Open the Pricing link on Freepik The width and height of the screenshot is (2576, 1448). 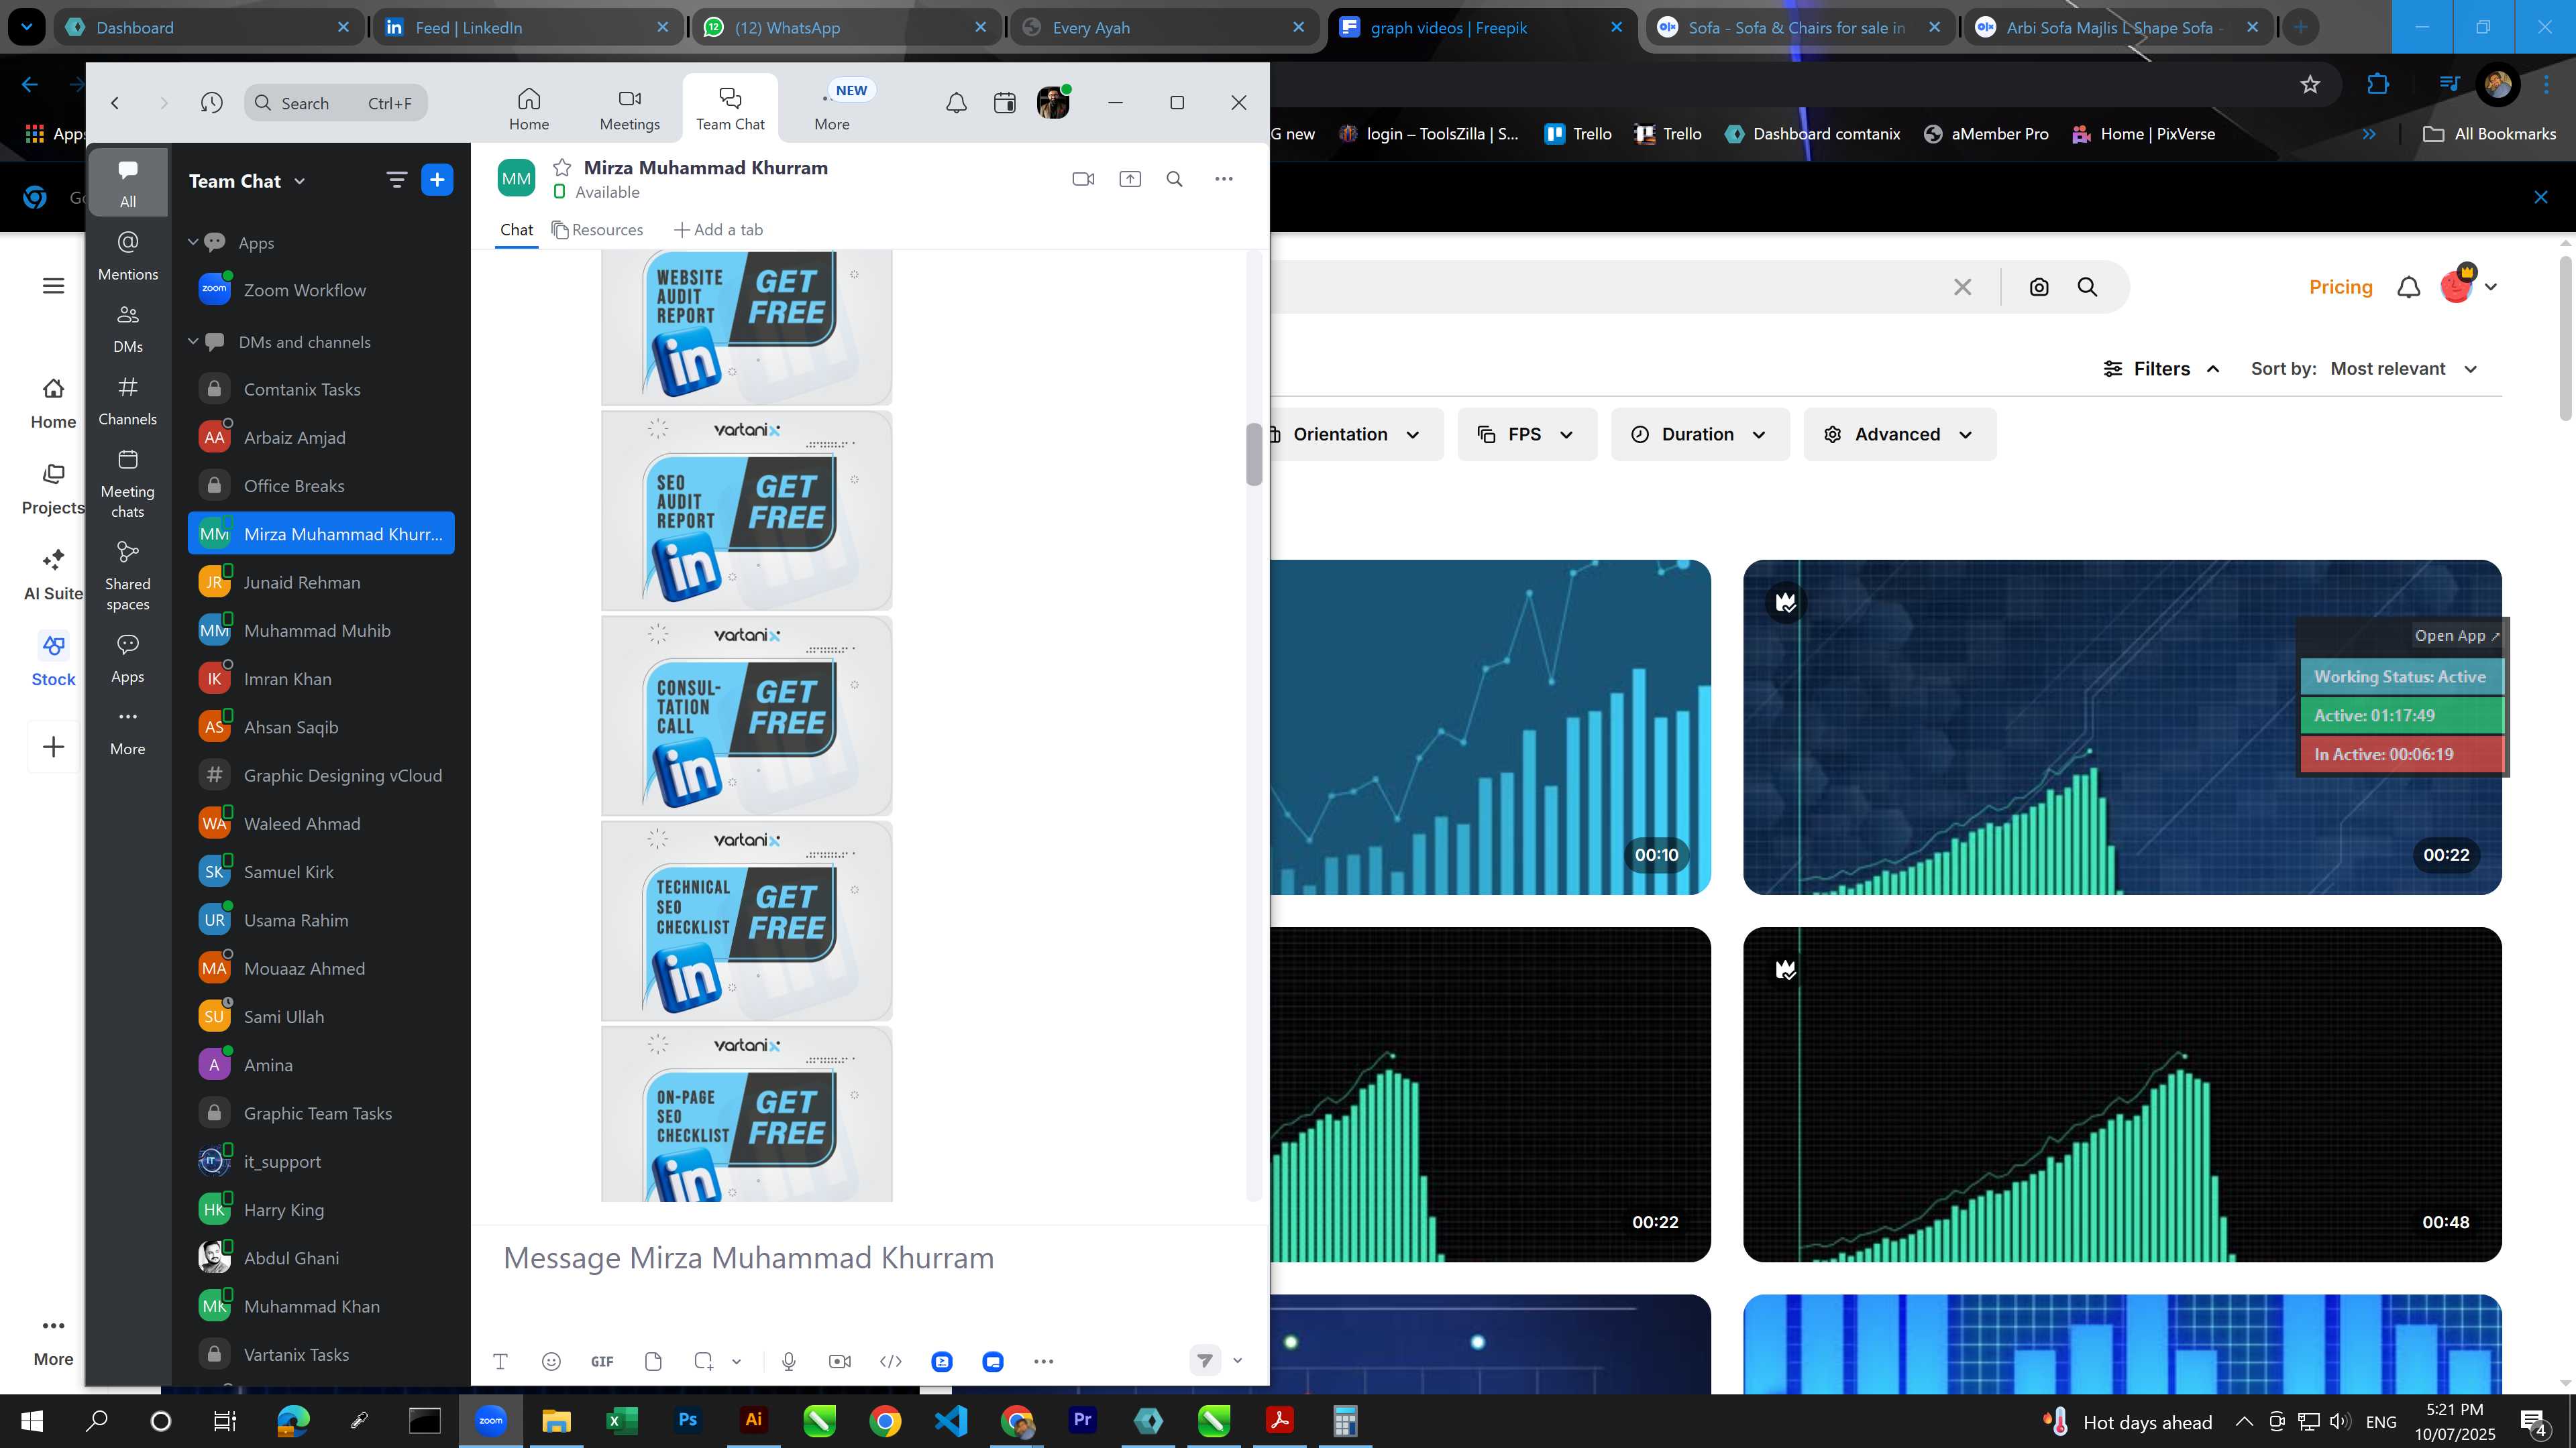[x=2340, y=287]
